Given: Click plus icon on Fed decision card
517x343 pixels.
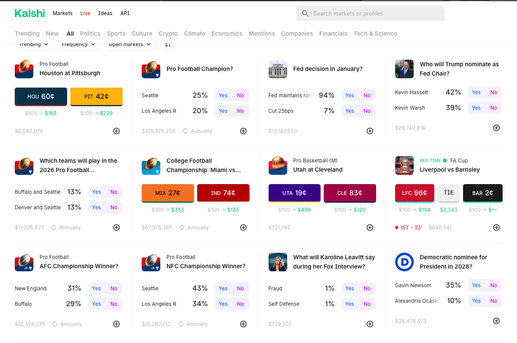Looking at the screenshot, I should click(370, 131).
